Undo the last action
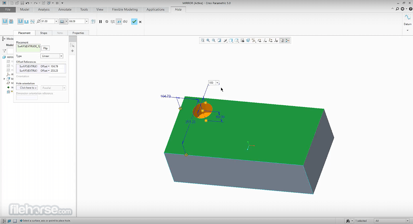 coord(27,3)
